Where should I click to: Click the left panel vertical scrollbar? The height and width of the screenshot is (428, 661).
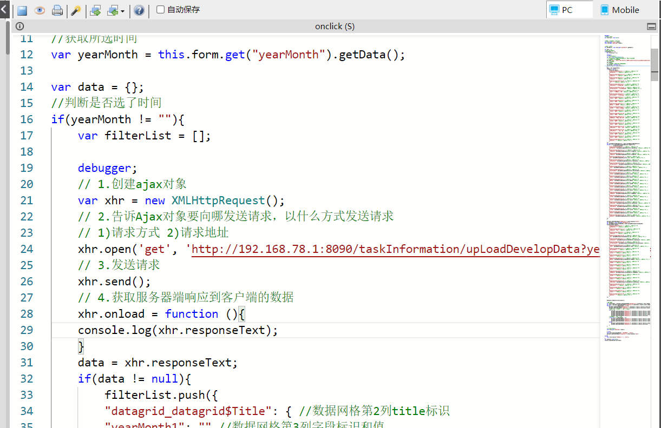point(7,38)
